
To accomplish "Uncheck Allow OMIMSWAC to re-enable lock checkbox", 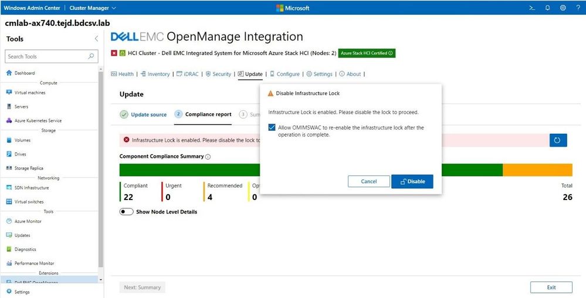I will pos(272,127).
